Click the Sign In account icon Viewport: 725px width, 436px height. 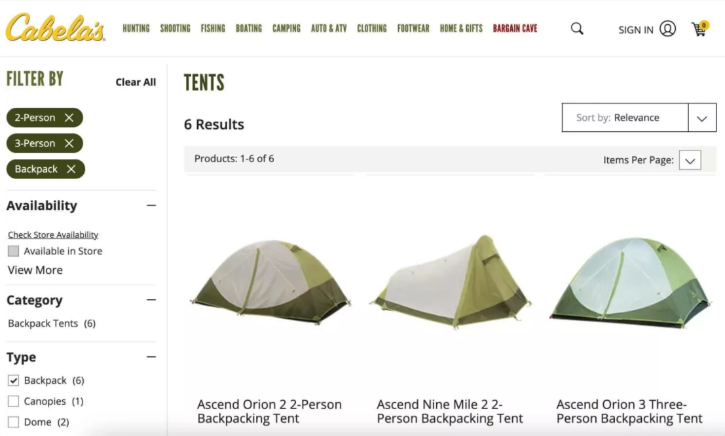pyautogui.click(x=667, y=29)
